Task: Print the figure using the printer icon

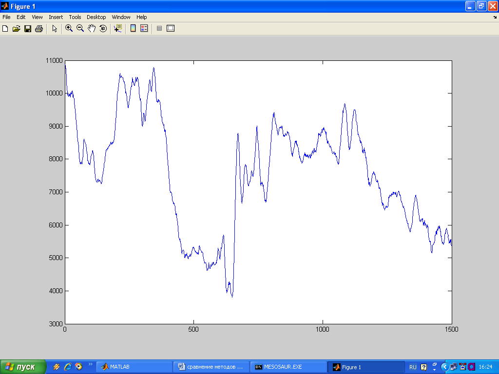Action: [x=39, y=29]
